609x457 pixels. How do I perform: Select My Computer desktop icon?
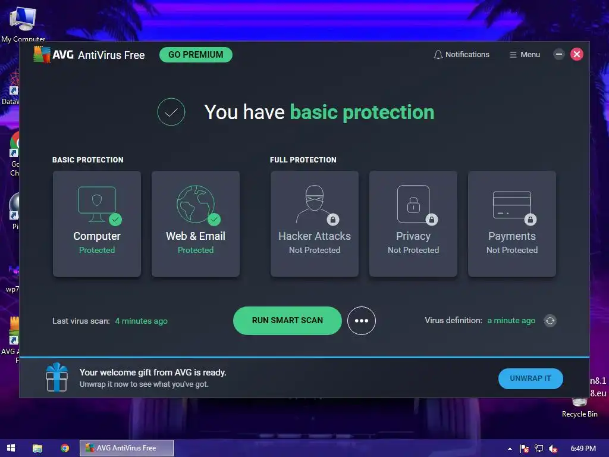[x=23, y=24]
